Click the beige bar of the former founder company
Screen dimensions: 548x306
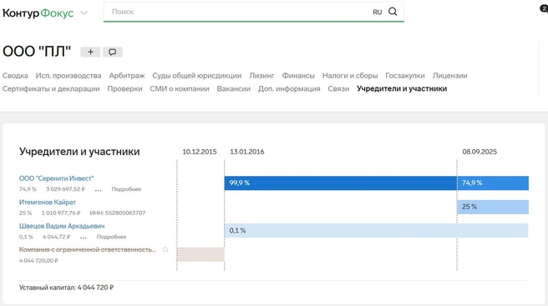[x=200, y=254]
